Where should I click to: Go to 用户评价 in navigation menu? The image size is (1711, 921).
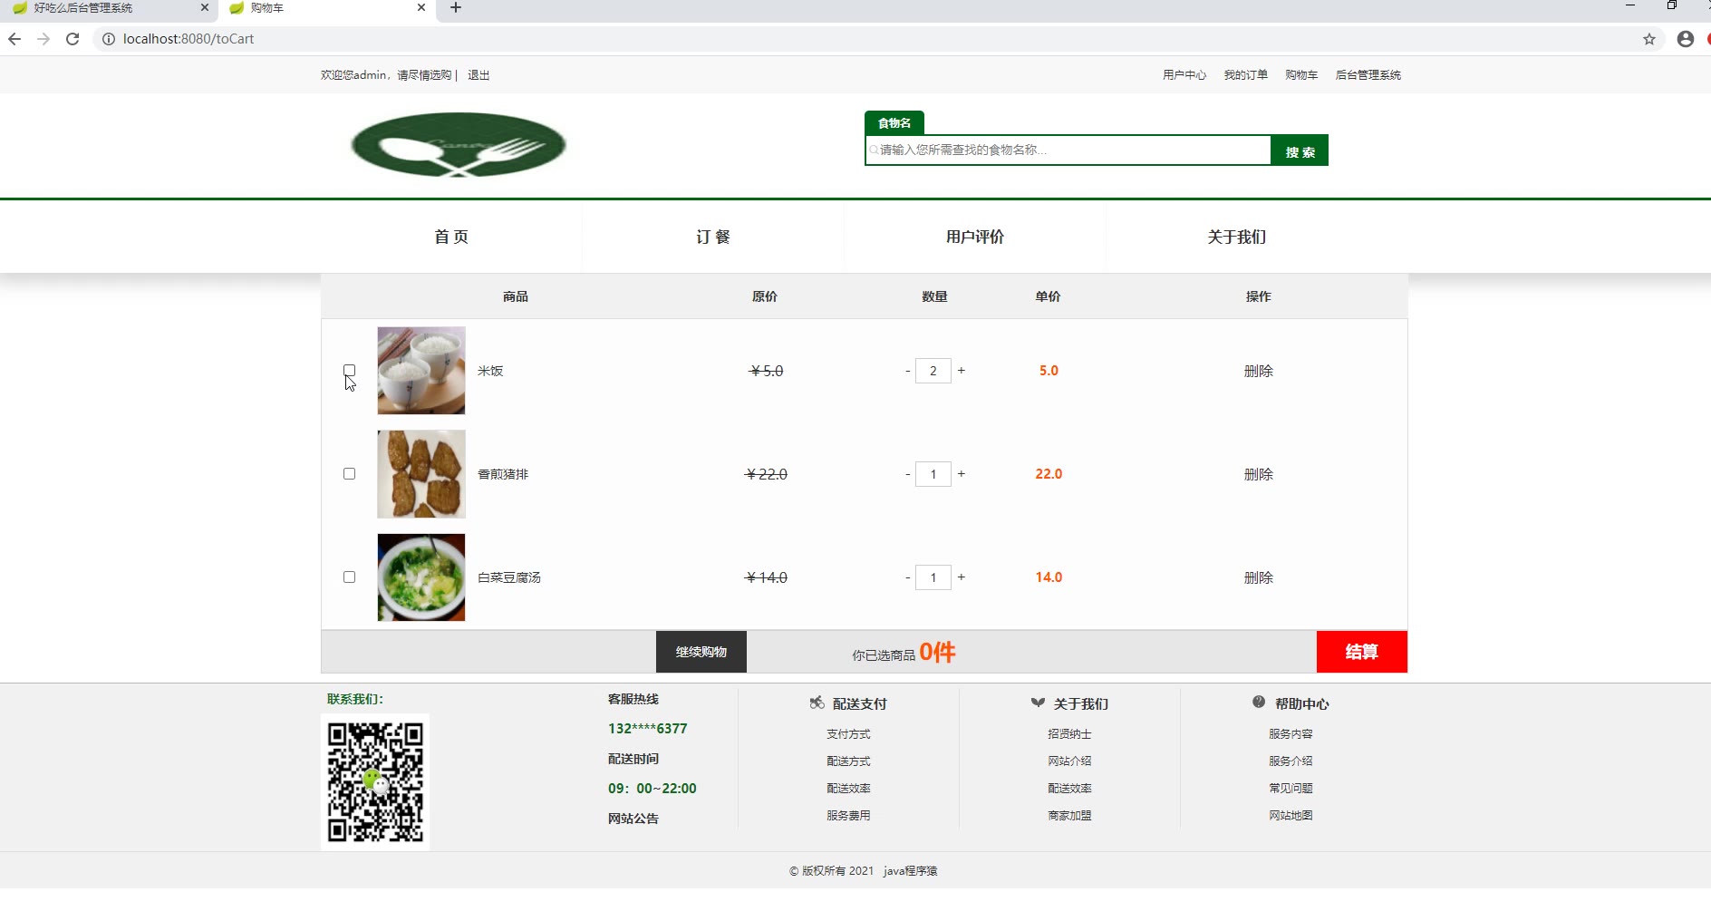(975, 237)
